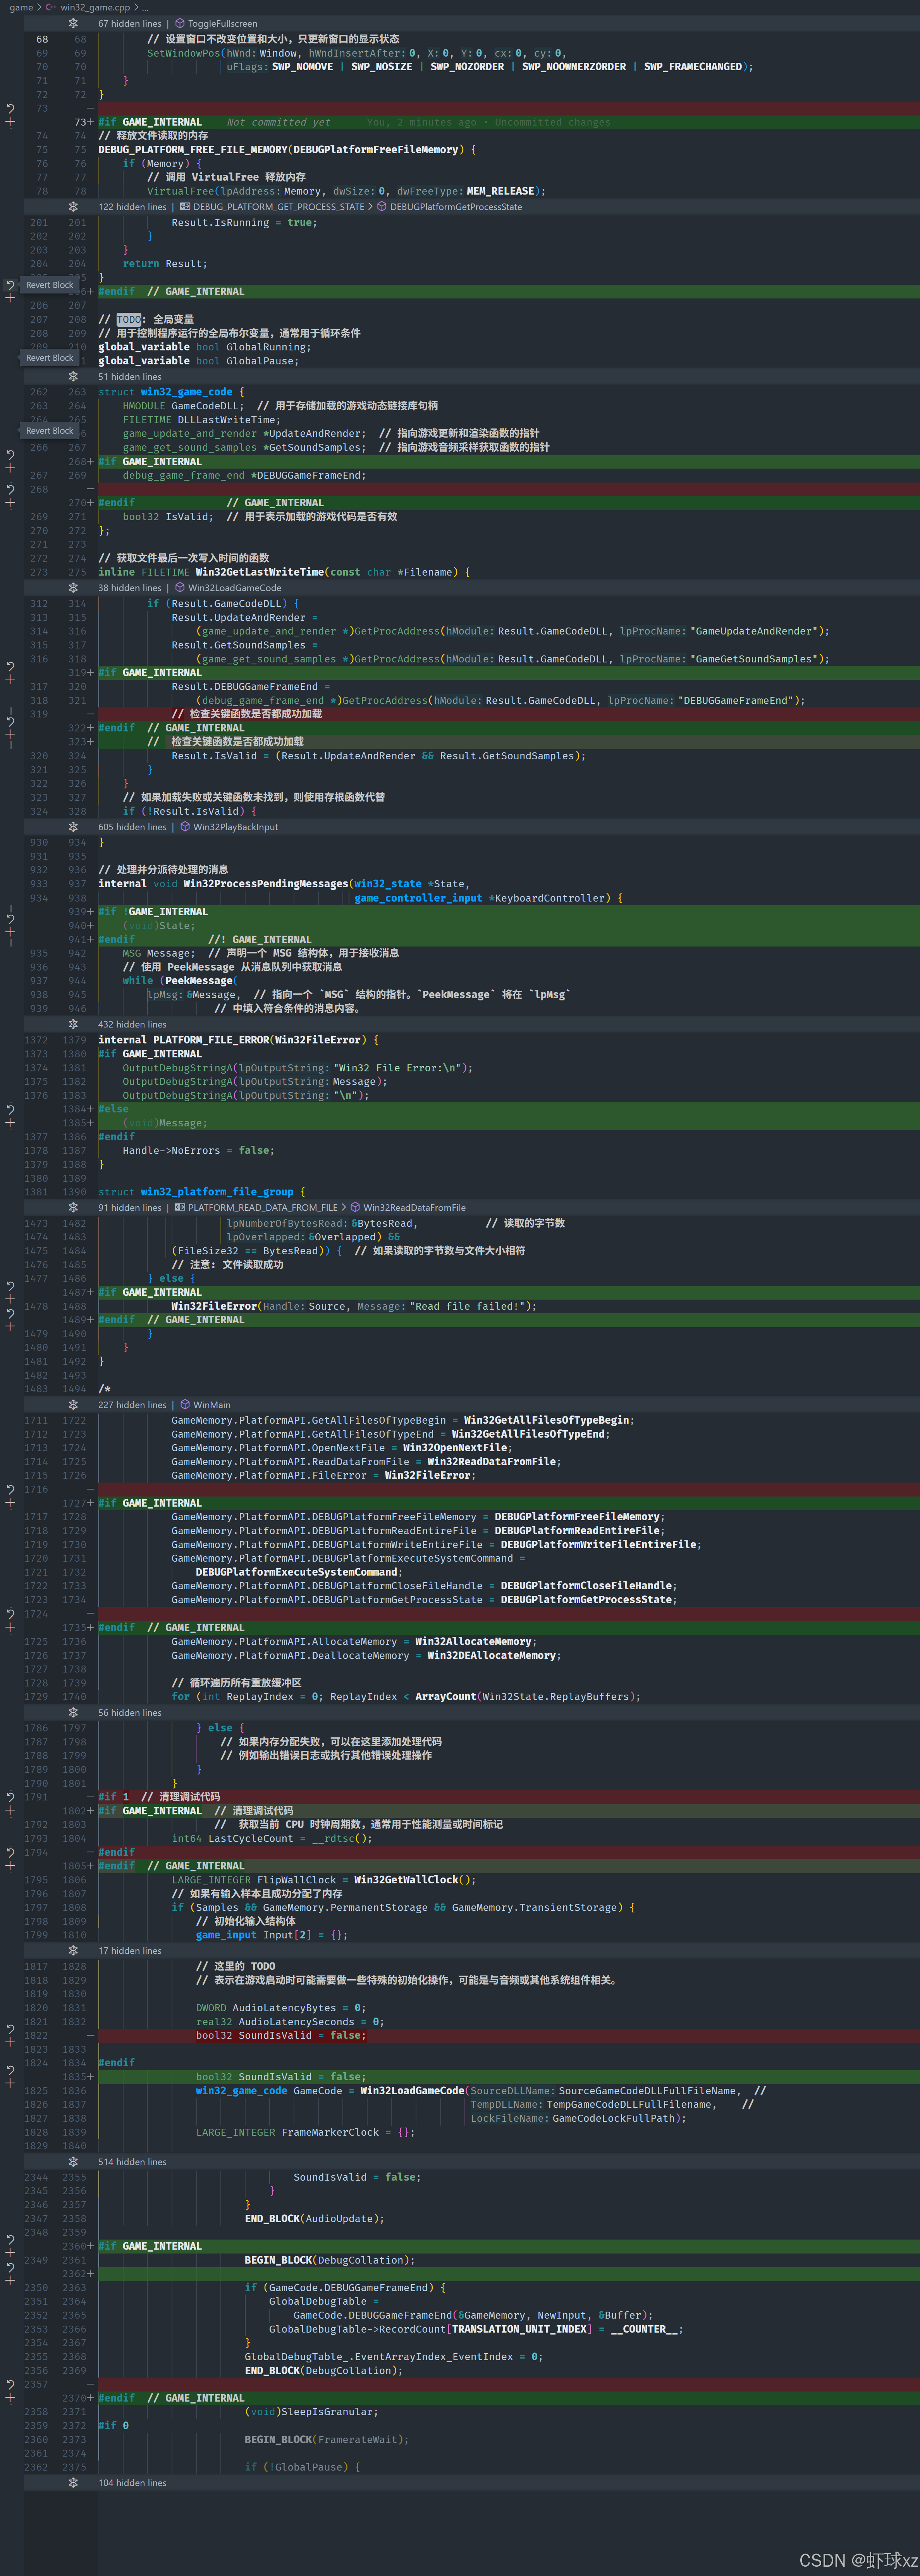Expand the 227 hidden lines before WinMain
This screenshot has width=920, height=2576.
point(73,1405)
